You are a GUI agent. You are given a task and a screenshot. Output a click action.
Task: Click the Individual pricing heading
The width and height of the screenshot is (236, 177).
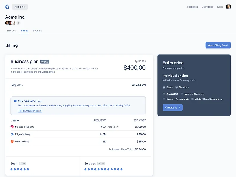175,76
